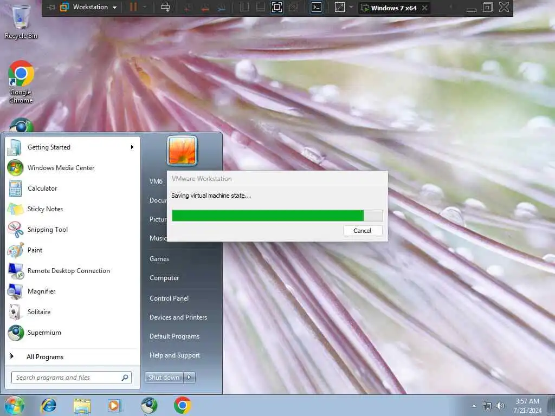Viewport: 555px width, 416px height.
Task: Click Send Ctrl+Alt+Del toolbar icon
Action: (x=165, y=7)
